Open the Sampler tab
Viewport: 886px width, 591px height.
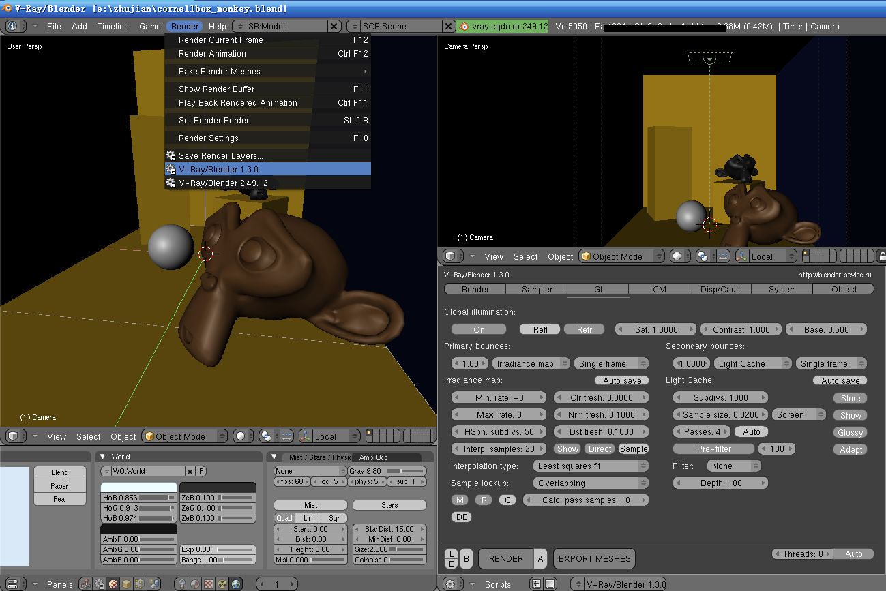coord(537,289)
